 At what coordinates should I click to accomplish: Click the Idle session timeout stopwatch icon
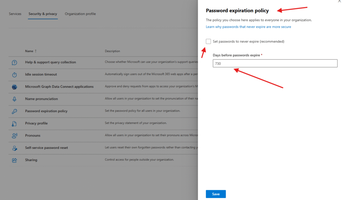pos(14,75)
